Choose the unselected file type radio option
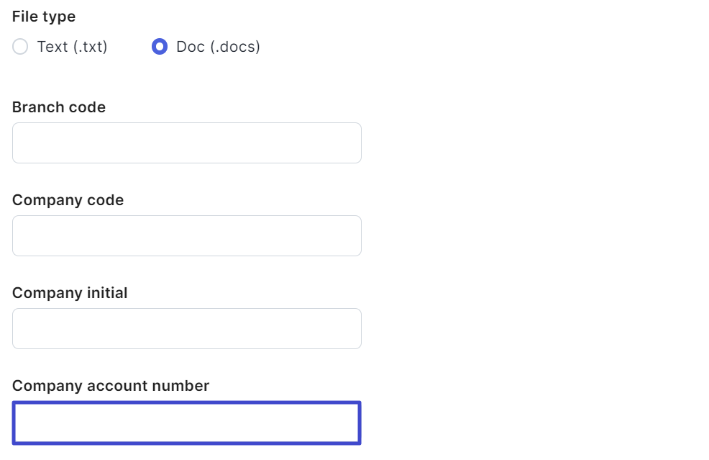 (21, 47)
